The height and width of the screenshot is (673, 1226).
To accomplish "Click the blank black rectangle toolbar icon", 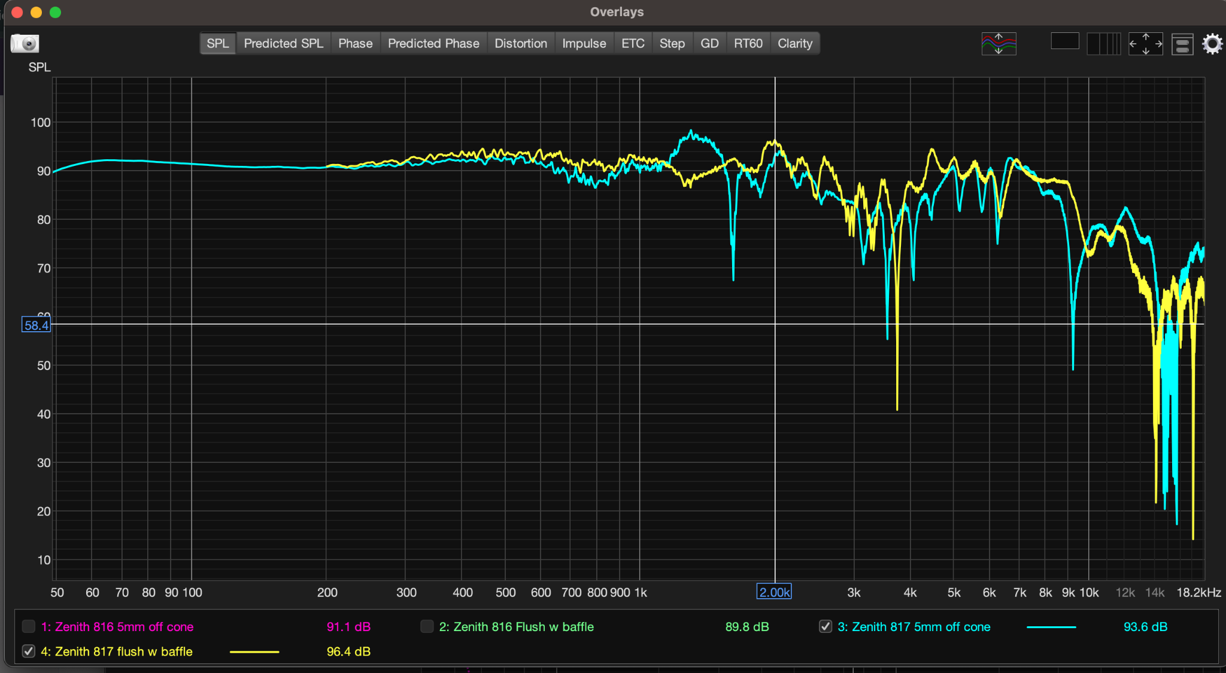I will (1065, 41).
